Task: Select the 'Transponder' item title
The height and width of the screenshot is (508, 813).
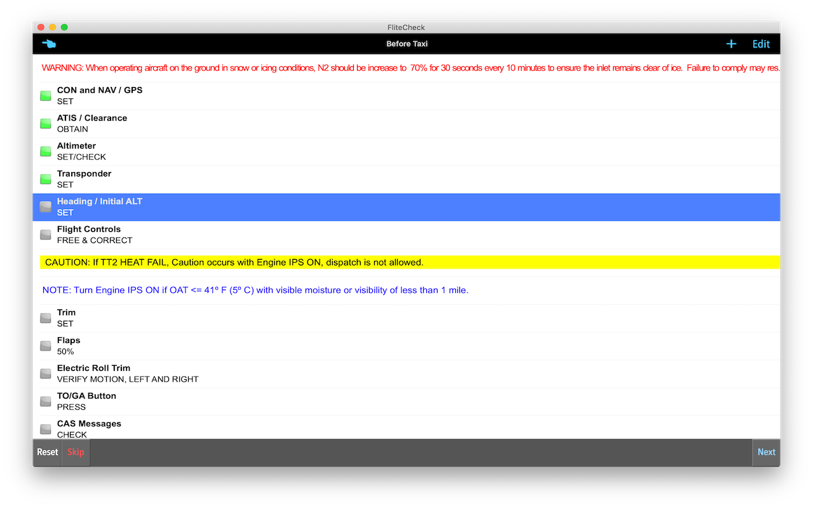Action: 84,173
